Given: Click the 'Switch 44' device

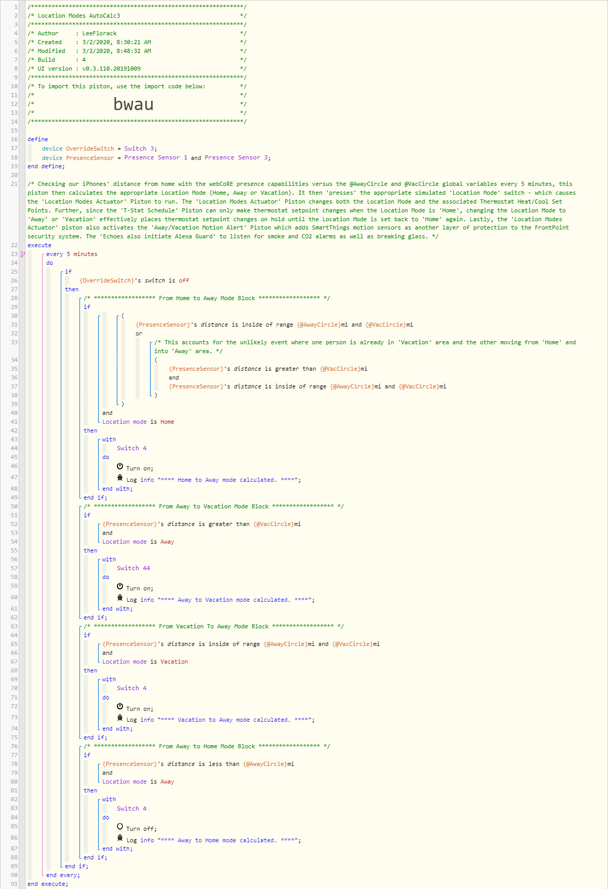Looking at the screenshot, I should pyautogui.click(x=134, y=568).
